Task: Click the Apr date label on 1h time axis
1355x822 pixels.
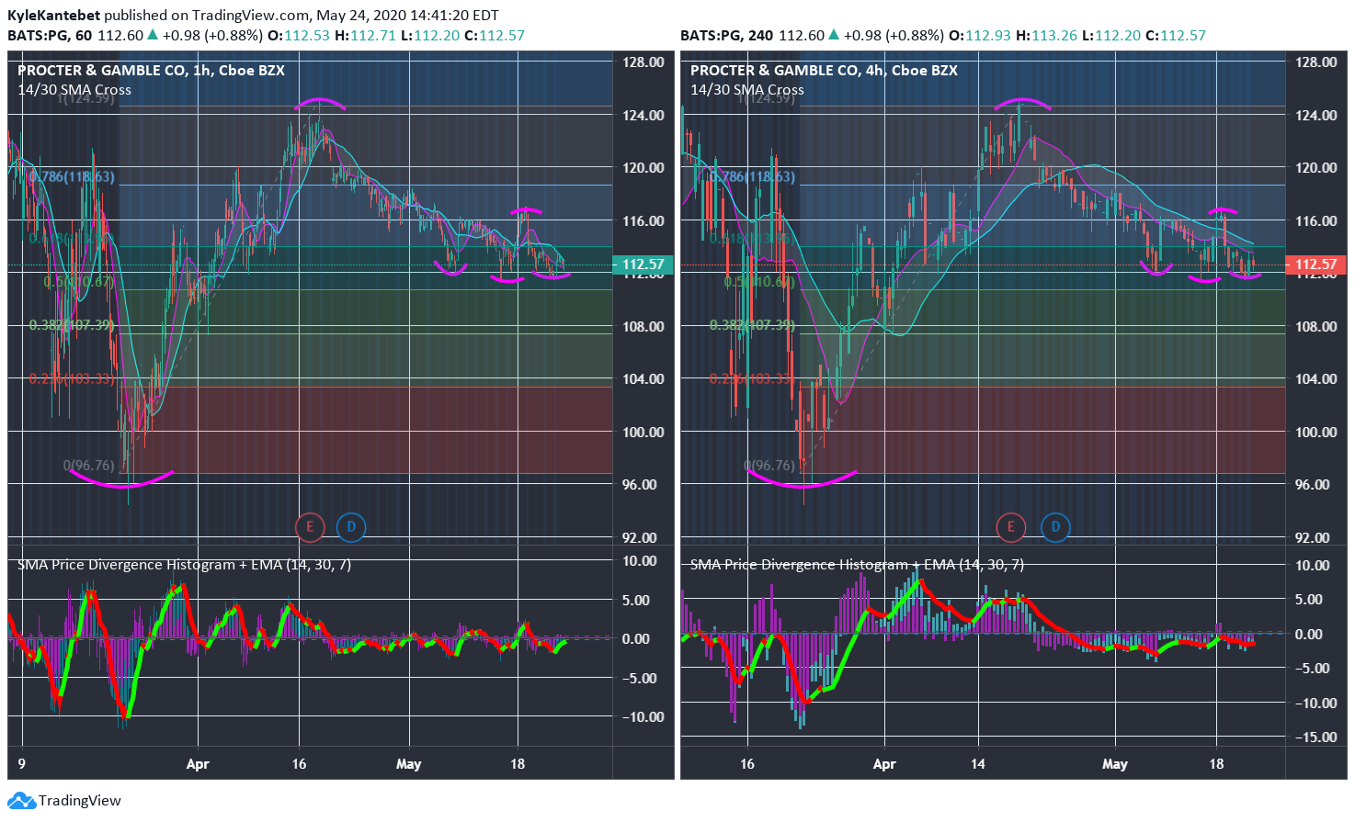Action: click(198, 764)
